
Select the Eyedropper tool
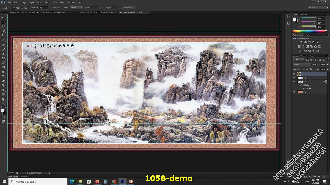click(x=3, y=40)
